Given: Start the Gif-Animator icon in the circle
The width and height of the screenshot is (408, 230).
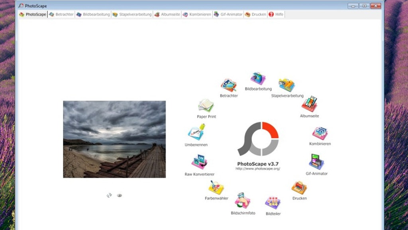Looking at the screenshot, I should pos(316,162).
